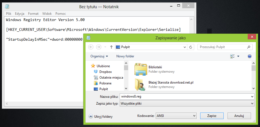The image size is (260, 127).
Task: Open the Edycja menu in Notatnik
Action: coord(20,14)
